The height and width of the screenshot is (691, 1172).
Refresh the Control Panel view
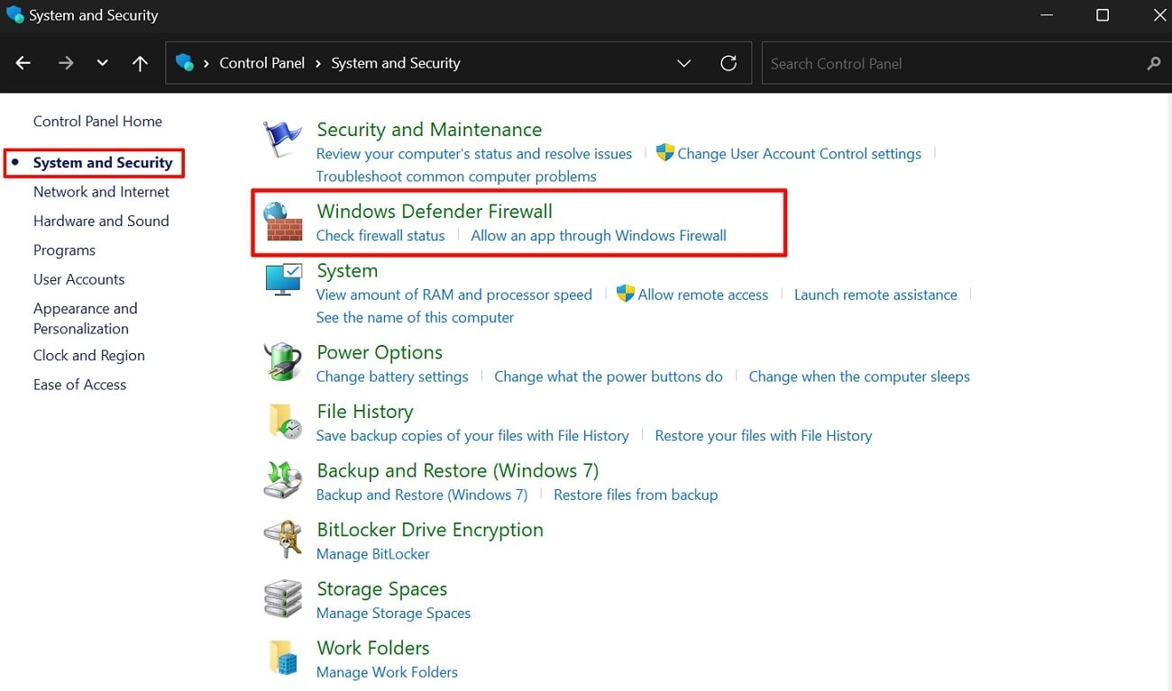point(728,63)
